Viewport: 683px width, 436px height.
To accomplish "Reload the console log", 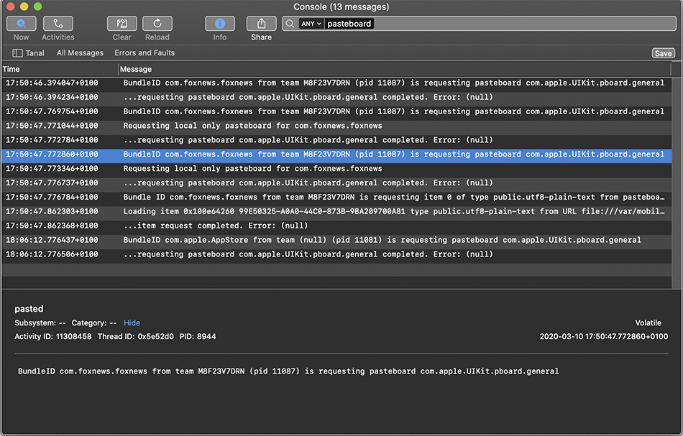I will point(157,24).
